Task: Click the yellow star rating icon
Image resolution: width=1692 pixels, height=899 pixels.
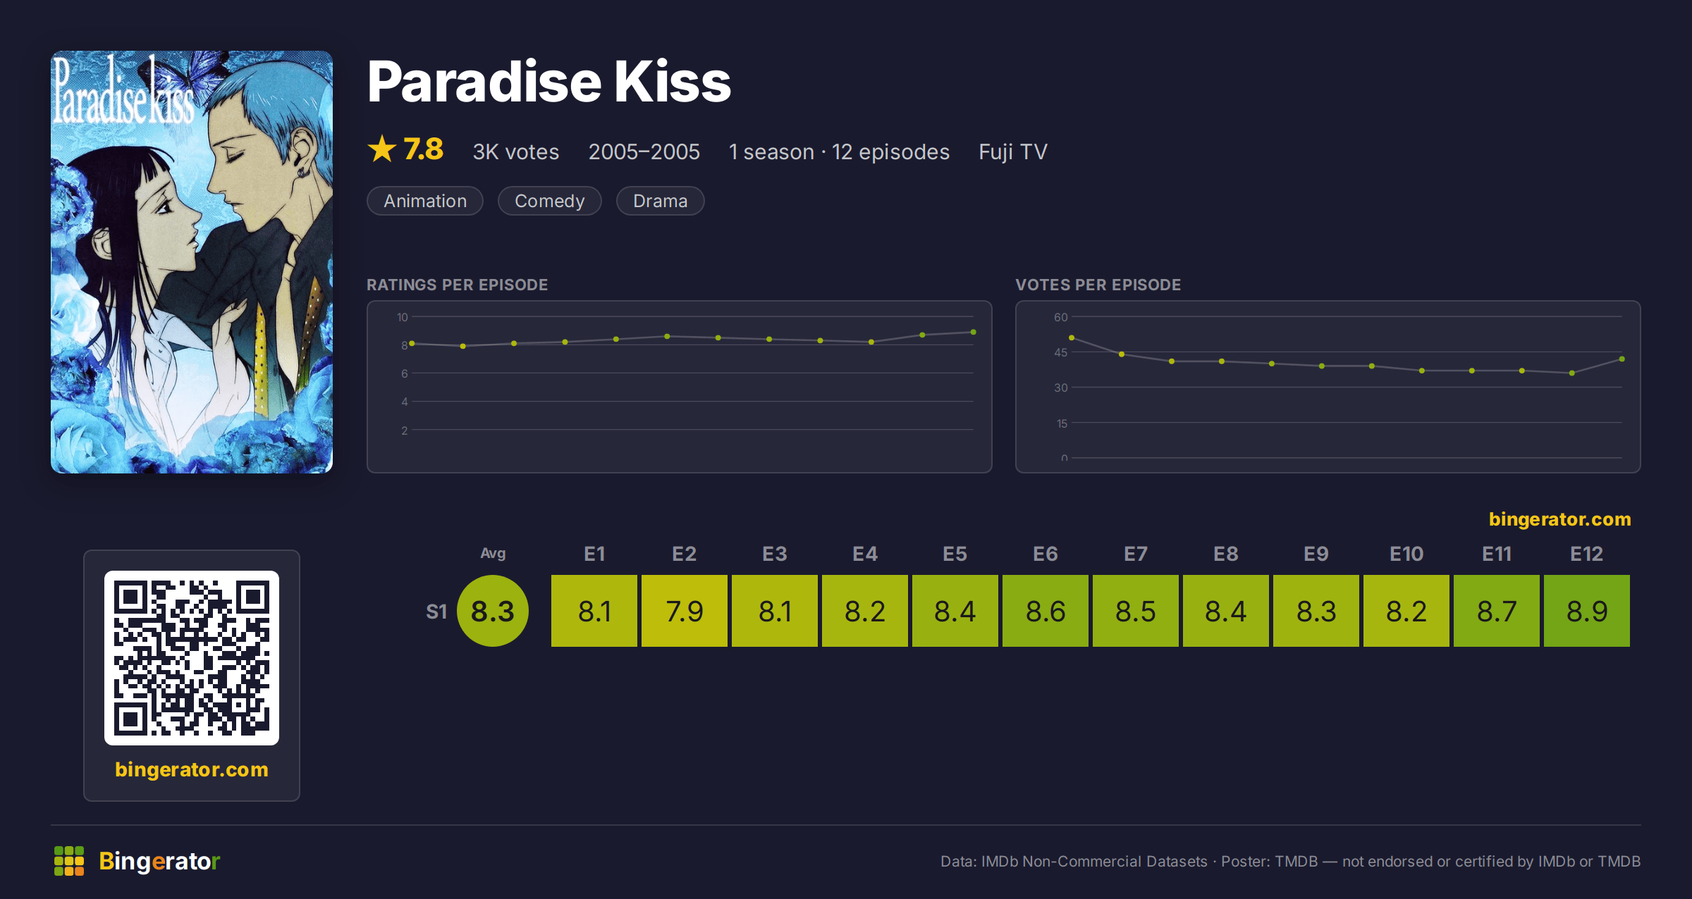Action: [382, 149]
